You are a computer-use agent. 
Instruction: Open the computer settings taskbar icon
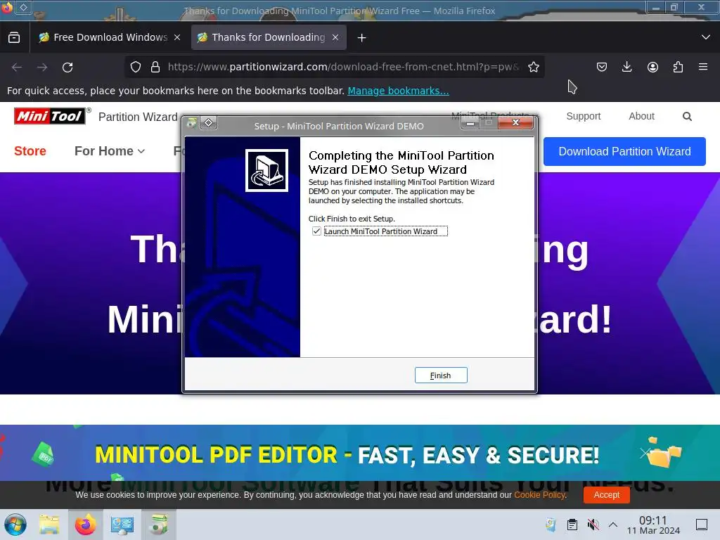(122, 525)
